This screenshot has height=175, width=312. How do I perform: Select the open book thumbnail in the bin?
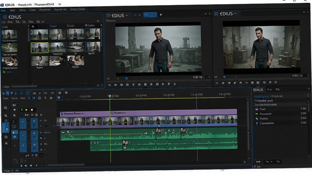pos(75,47)
